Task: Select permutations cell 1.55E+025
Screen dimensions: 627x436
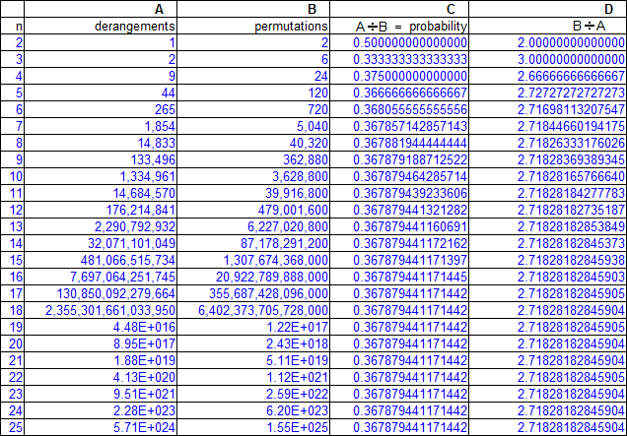Action: [253, 427]
